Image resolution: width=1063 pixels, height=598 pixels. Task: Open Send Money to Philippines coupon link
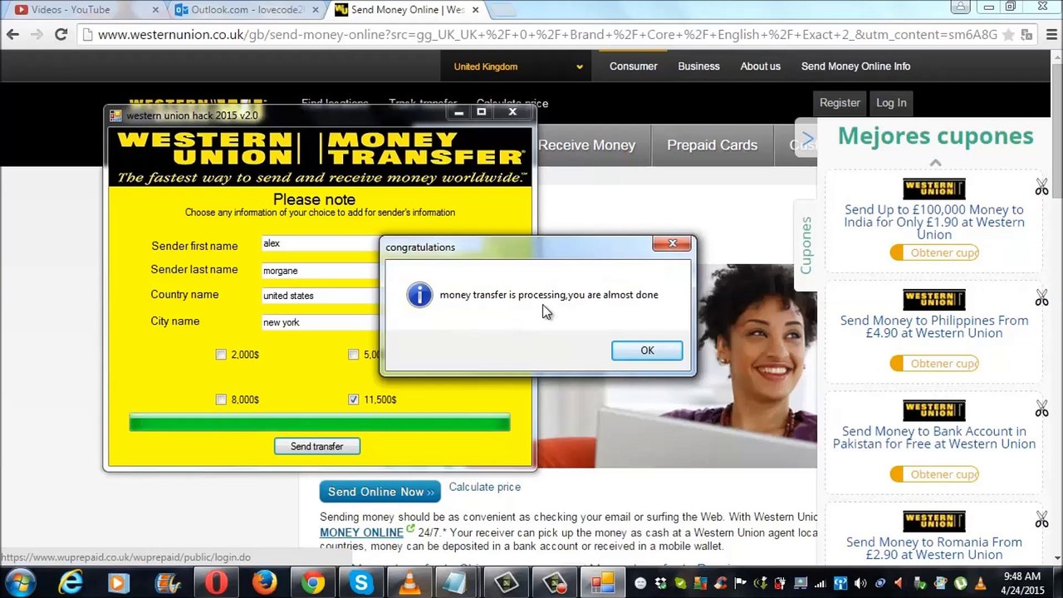(934, 326)
